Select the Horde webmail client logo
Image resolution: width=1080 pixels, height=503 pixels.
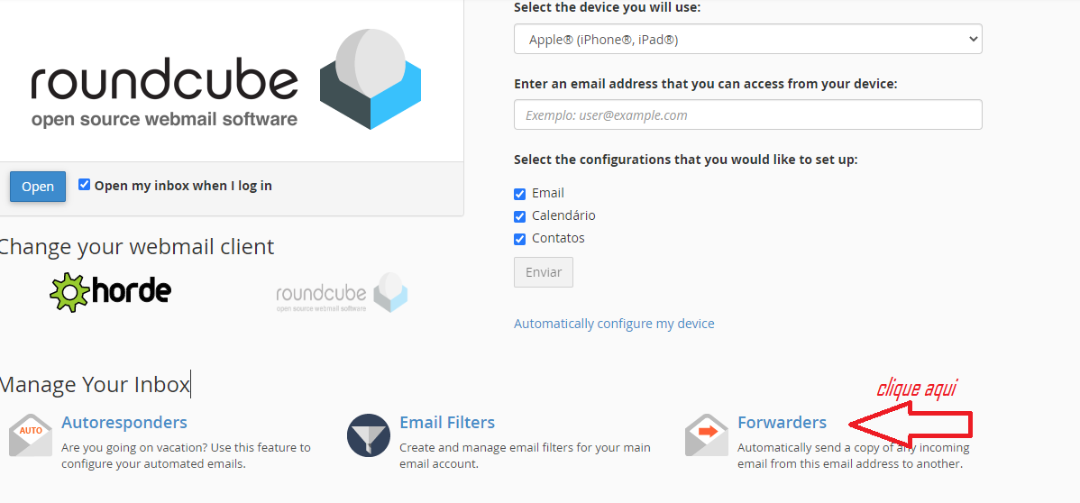(110, 292)
